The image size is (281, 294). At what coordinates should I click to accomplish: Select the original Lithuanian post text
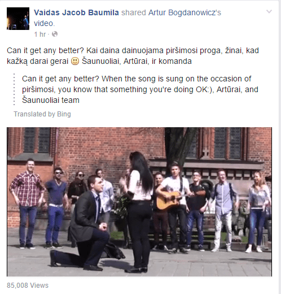coord(133,56)
